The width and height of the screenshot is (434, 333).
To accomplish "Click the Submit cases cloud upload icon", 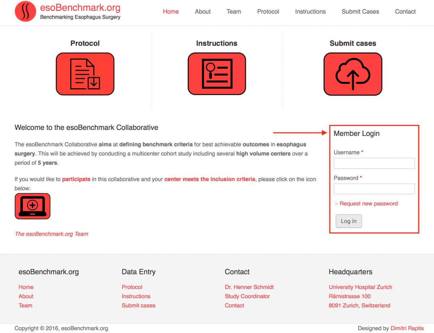I will point(353,74).
